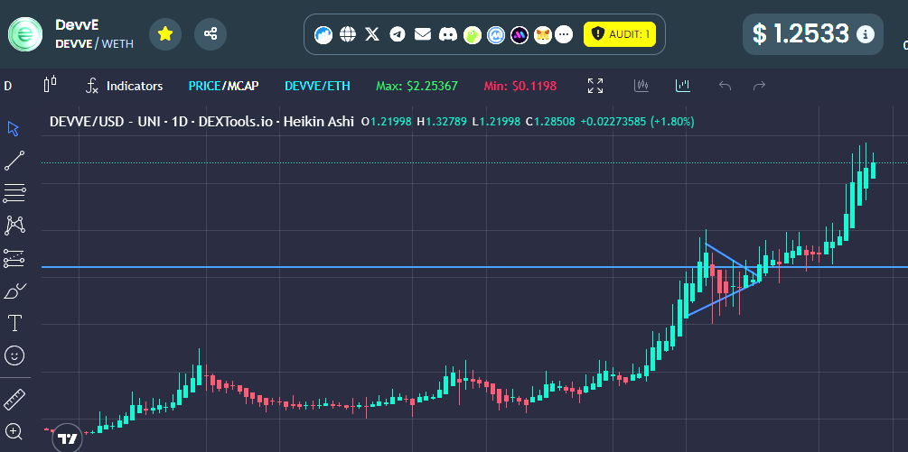908x452 pixels.
Task: Click the highlighted bar chart toolbar icon
Action: 683,86
